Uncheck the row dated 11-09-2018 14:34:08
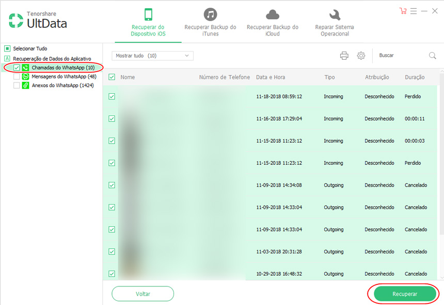Viewport: 444px width, 305px height. coord(112,185)
